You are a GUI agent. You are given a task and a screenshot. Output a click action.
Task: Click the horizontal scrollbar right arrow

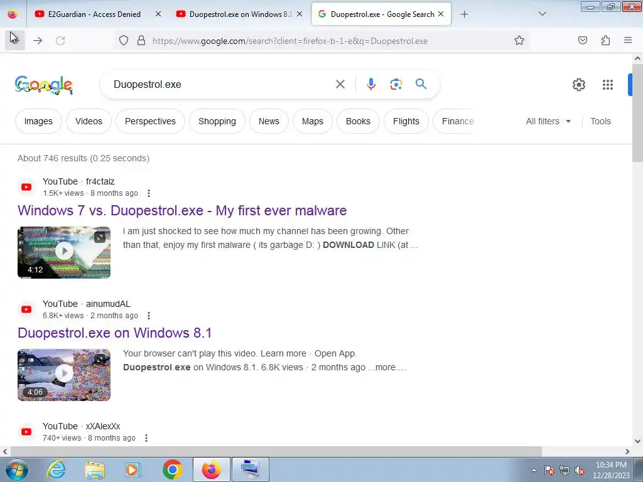pos(627,451)
